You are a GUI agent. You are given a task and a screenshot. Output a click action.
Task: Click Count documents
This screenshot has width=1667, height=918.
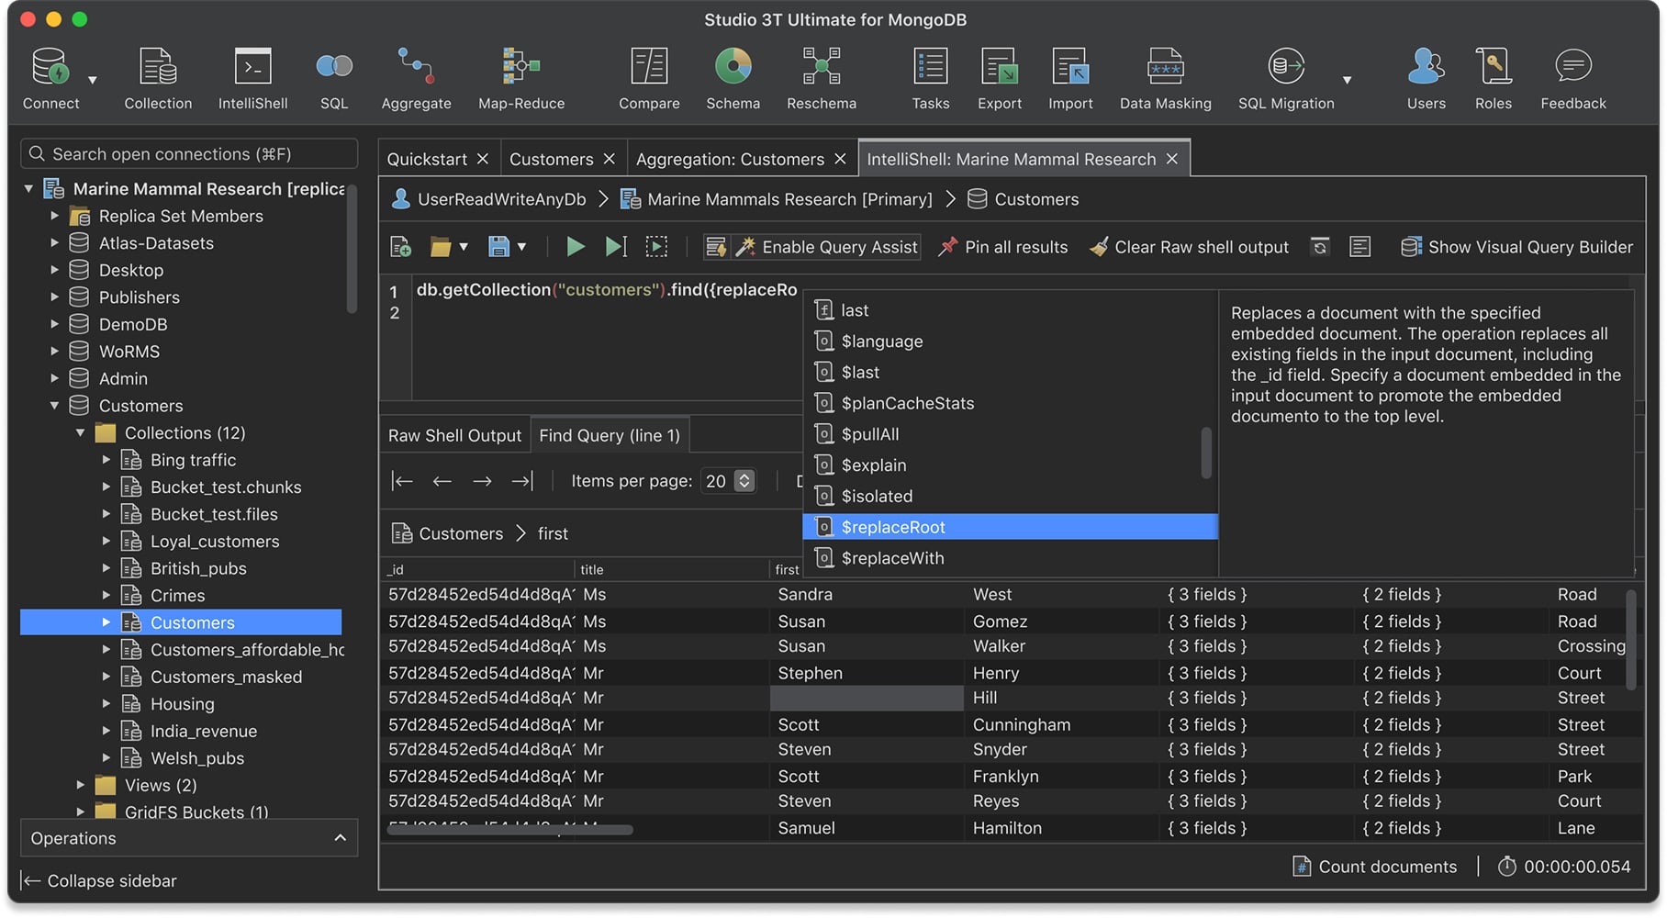coord(1374,867)
